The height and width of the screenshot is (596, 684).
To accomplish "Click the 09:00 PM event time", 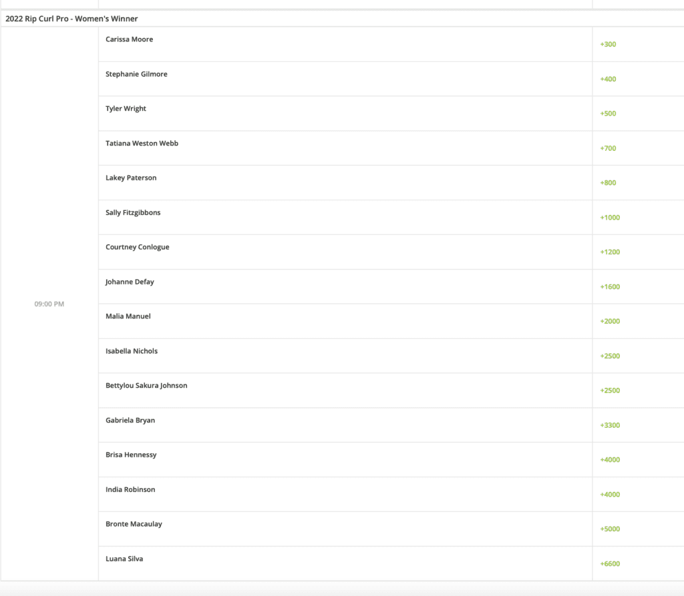I will tap(49, 304).
